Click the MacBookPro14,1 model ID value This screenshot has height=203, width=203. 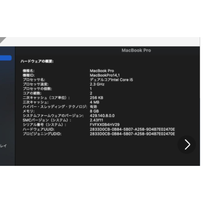[105, 75]
